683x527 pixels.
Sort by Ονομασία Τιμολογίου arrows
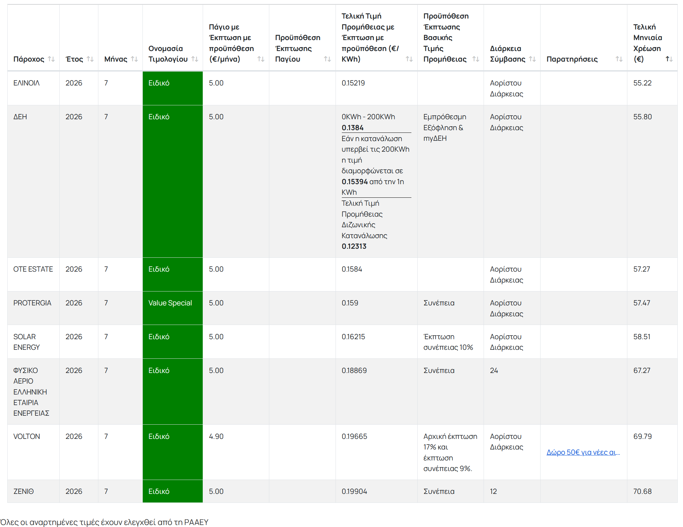tap(195, 59)
